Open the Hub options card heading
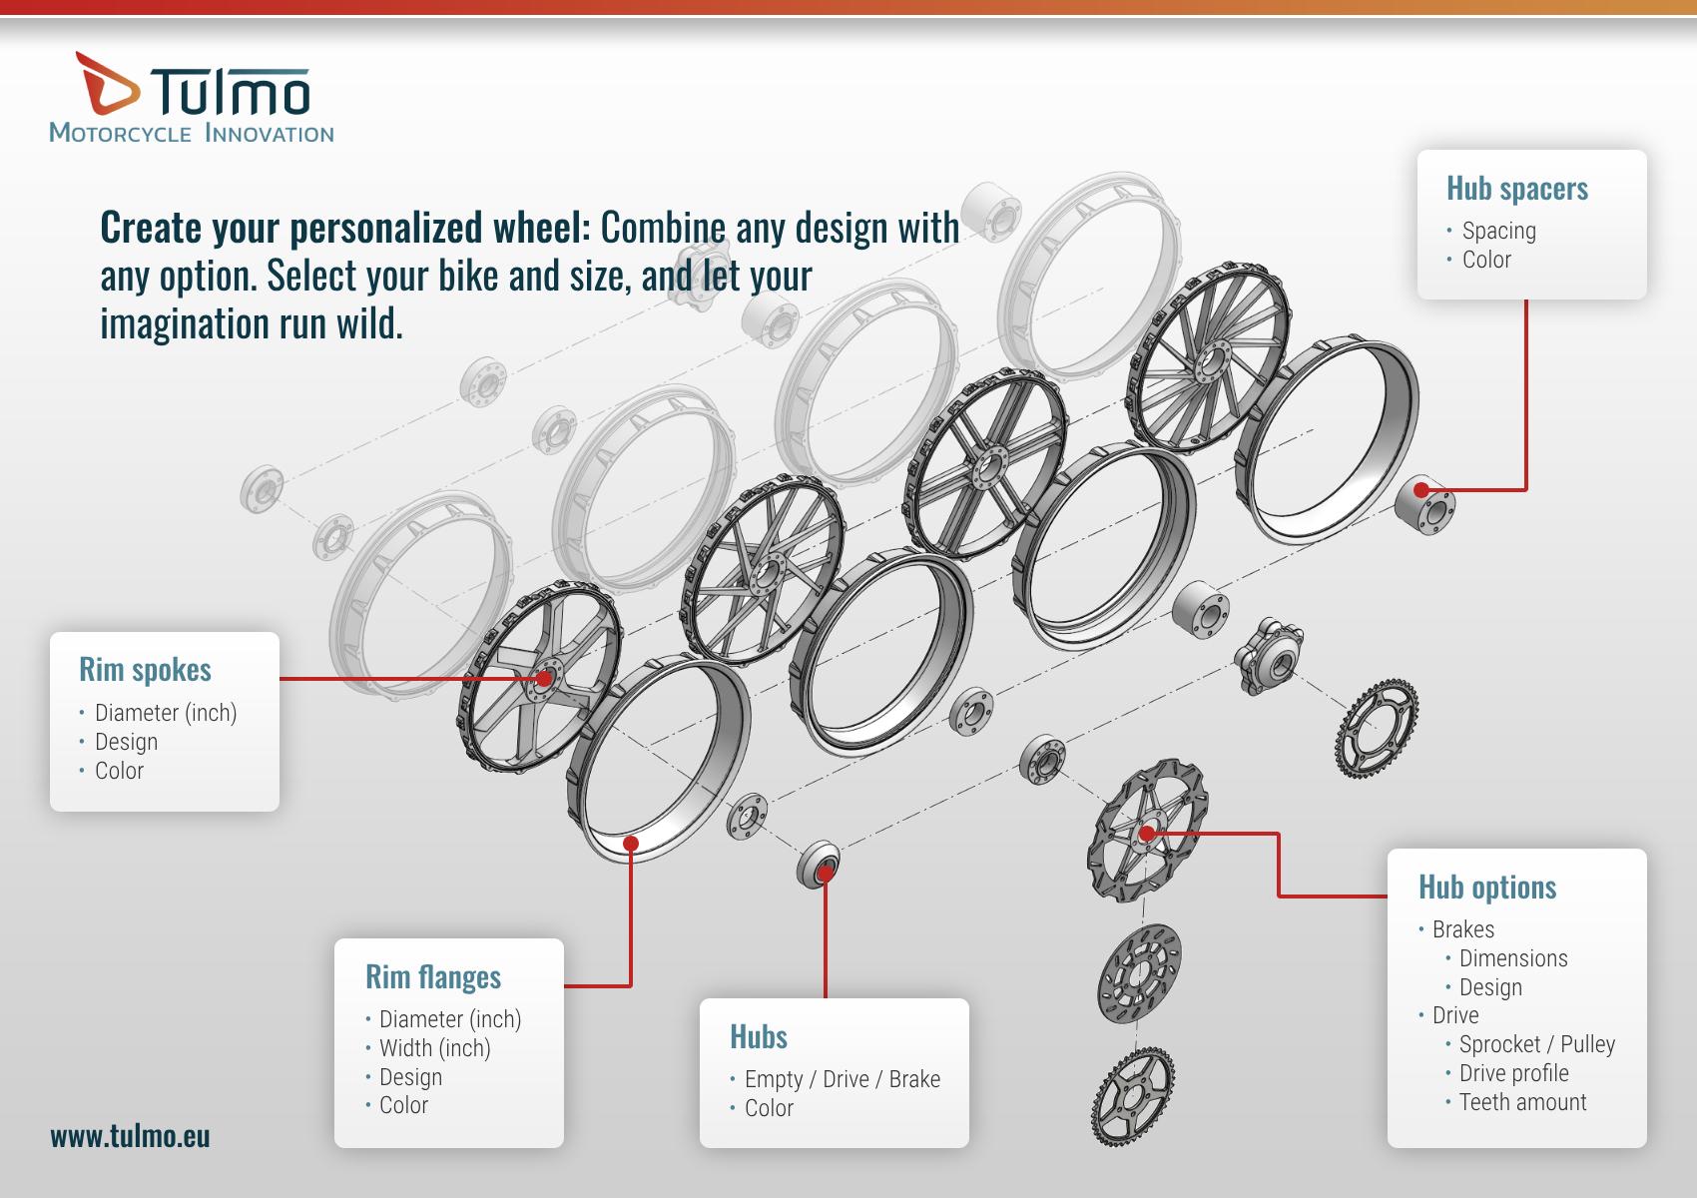The width and height of the screenshot is (1697, 1198). (1486, 888)
